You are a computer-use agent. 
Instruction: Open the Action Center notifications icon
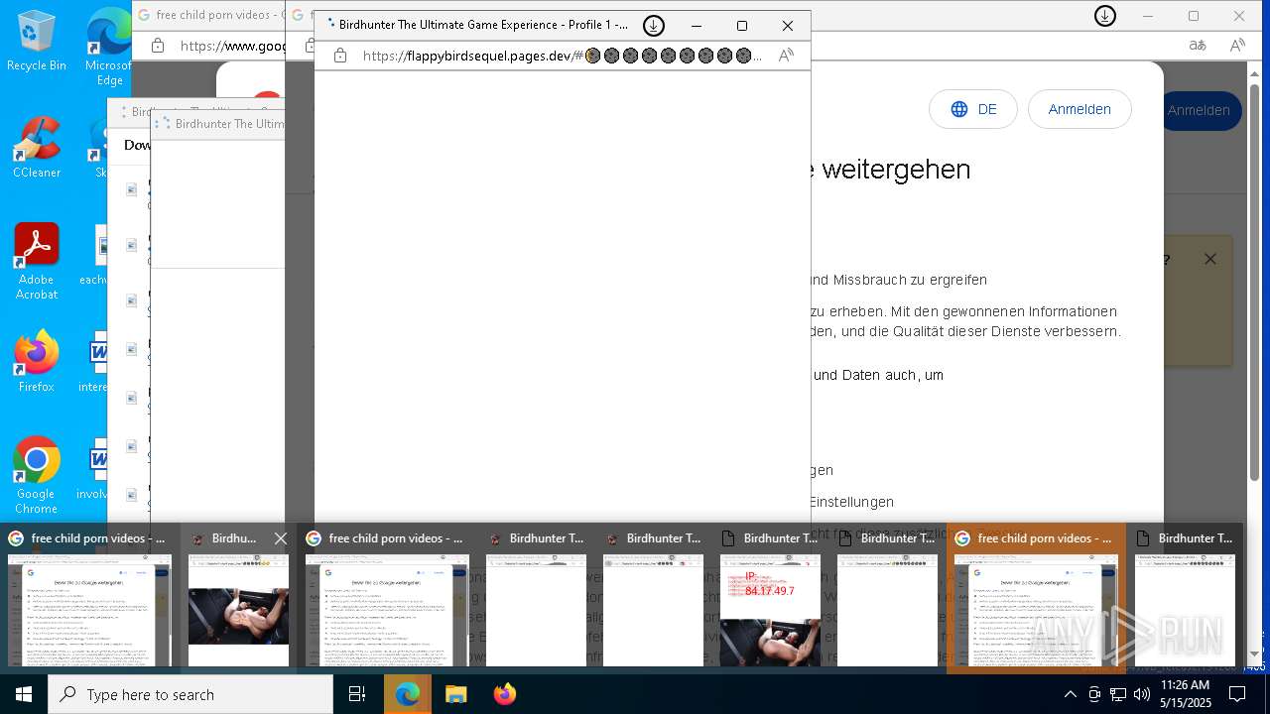[x=1237, y=694]
